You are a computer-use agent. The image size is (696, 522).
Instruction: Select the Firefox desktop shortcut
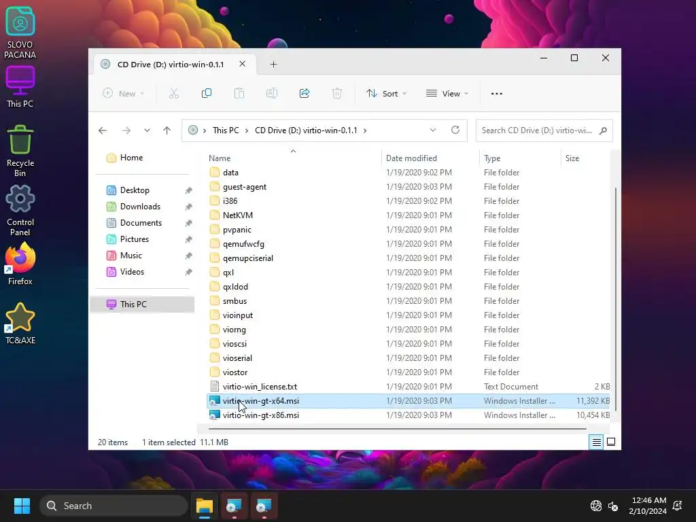[20, 264]
